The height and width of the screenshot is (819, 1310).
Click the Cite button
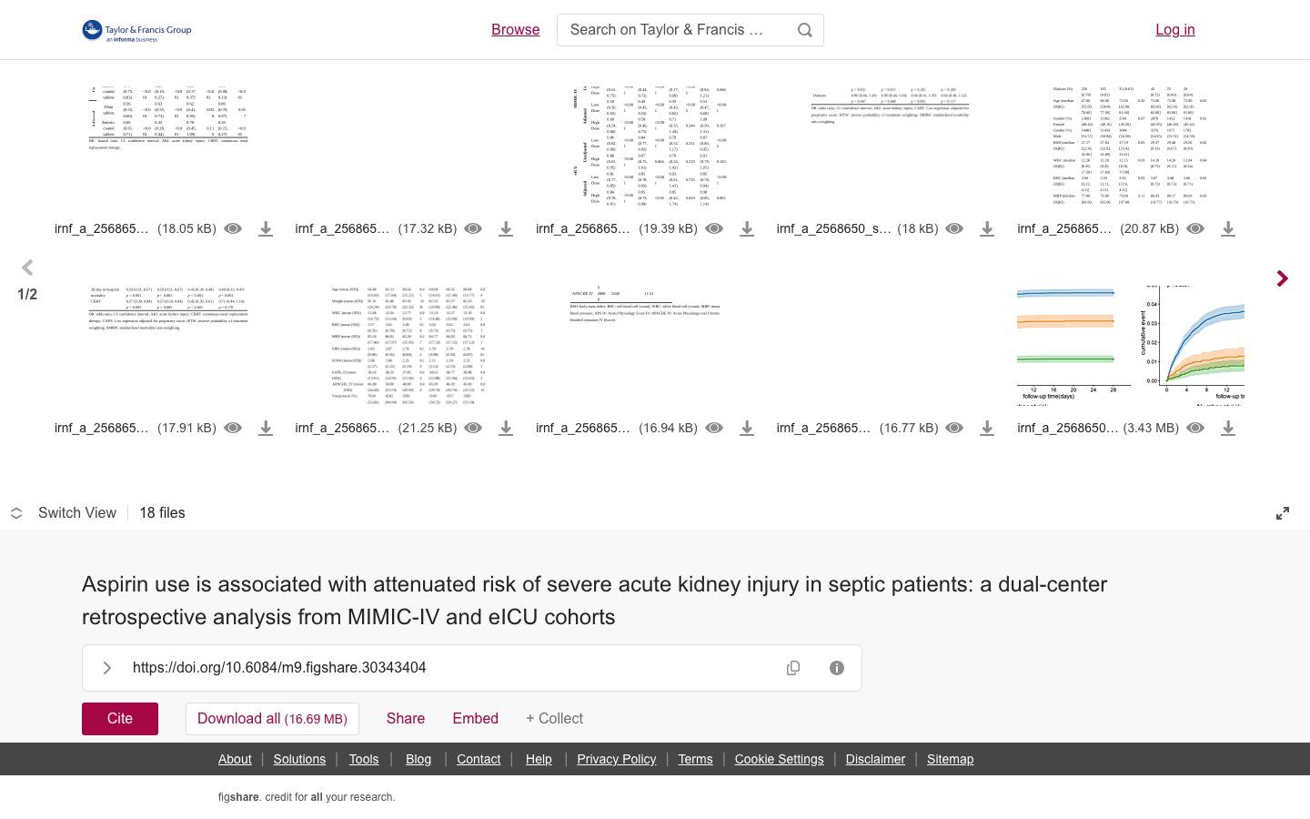point(120,719)
